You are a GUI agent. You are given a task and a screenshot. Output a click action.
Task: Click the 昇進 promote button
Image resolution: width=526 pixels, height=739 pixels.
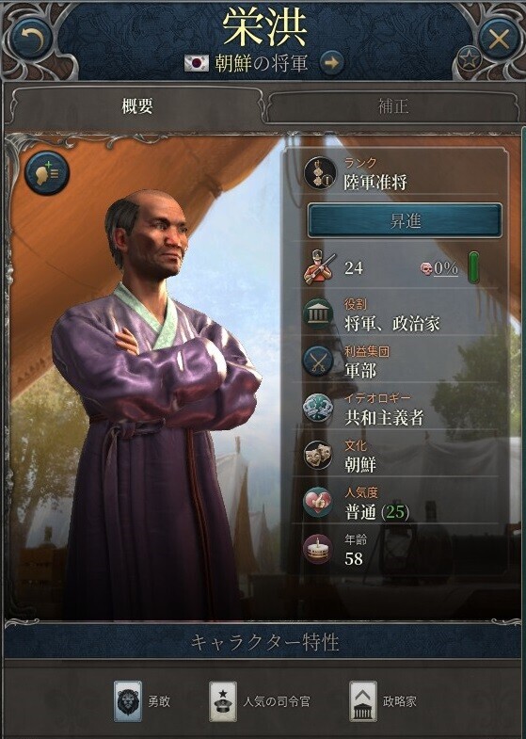pos(405,220)
